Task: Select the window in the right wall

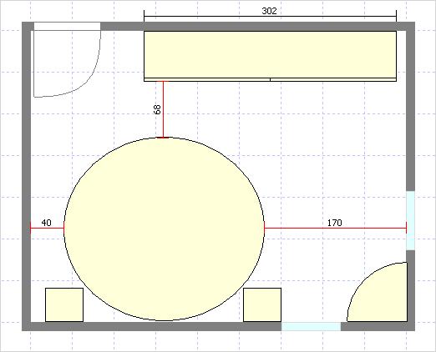Action: 410,220
